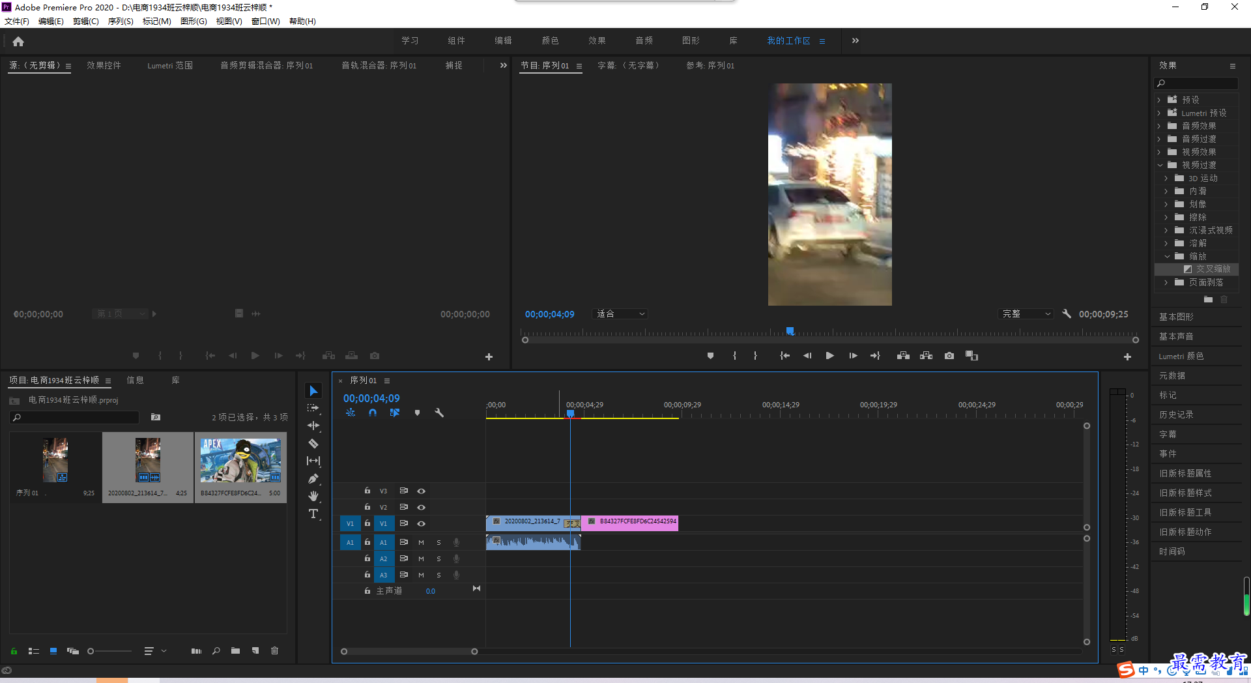Open the 文件(F) menu
This screenshot has height=683, width=1251.
17,22
